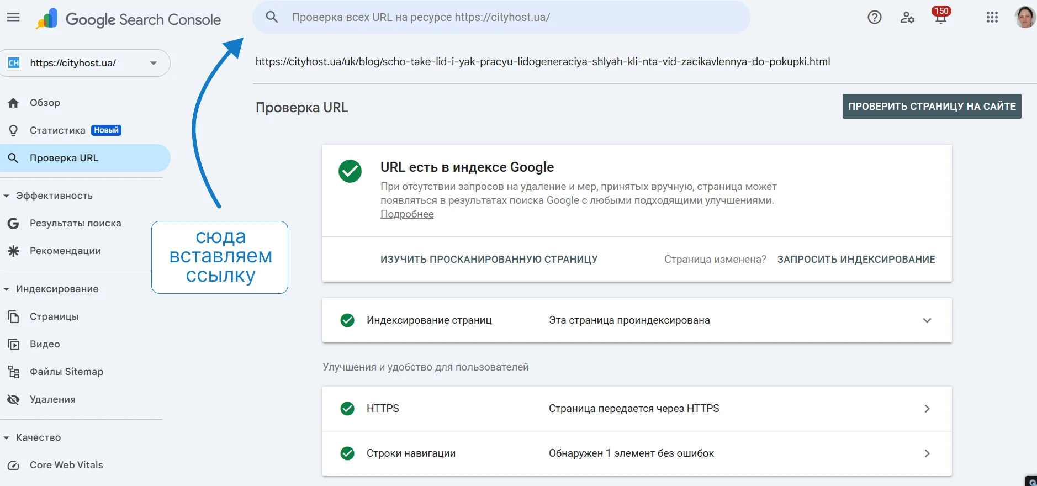This screenshot has width=1037, height=486.
Task: Follow the Подробнее link
Action: (x=407, y=214)
